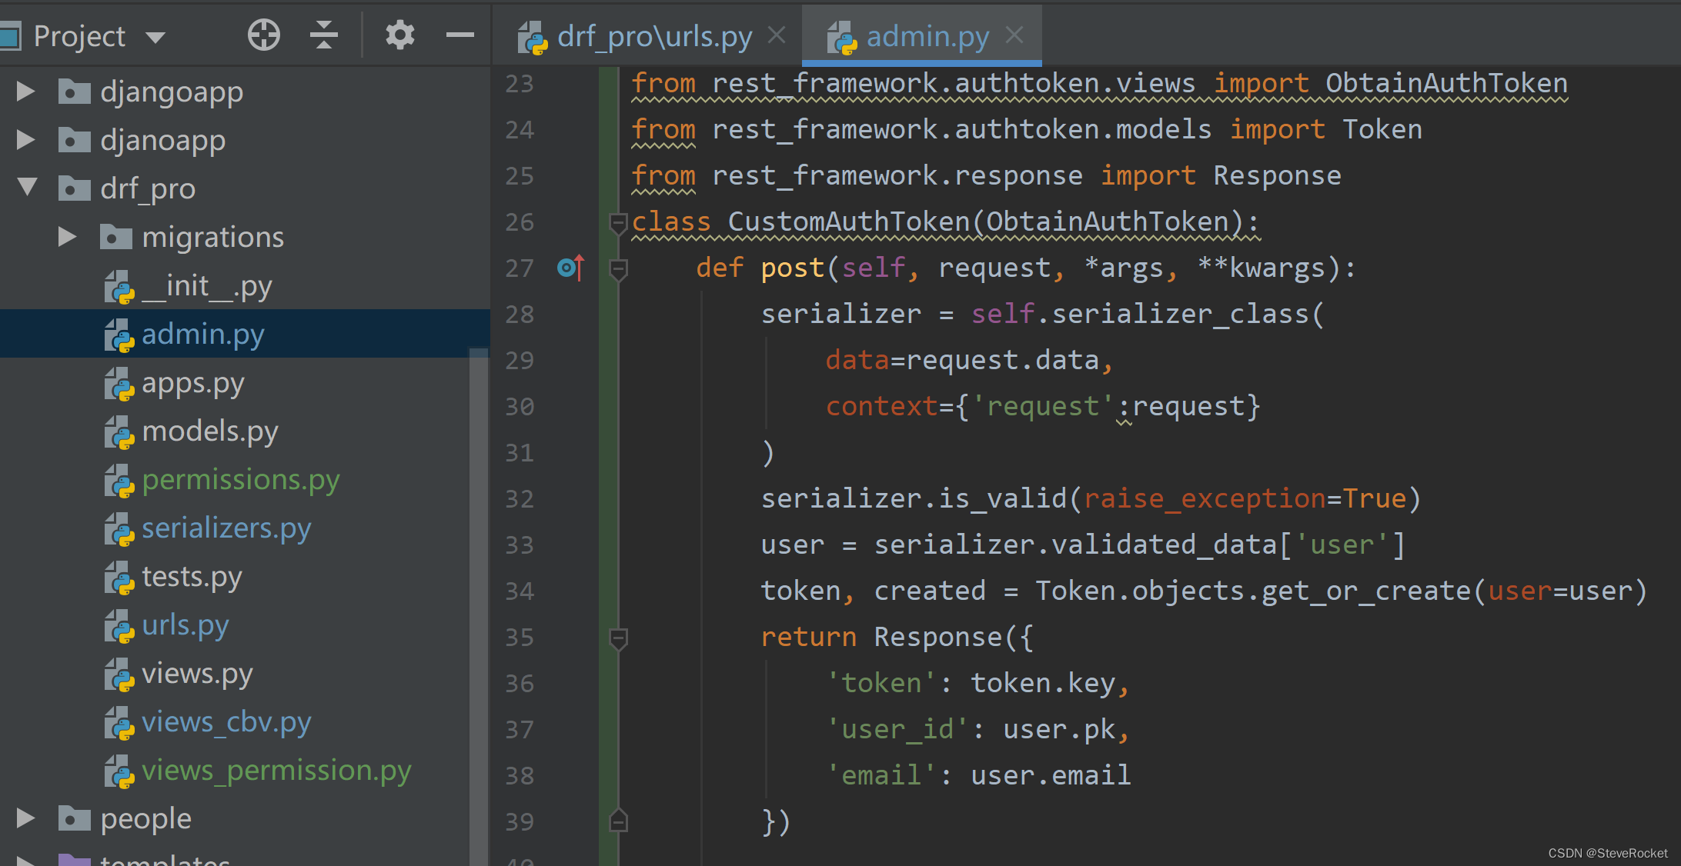Click the Python file icon for views_cbv.py
The image size is (1681, 866).
(122, 719)
